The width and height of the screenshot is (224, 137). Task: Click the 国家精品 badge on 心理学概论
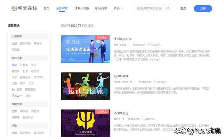point(102,112)
